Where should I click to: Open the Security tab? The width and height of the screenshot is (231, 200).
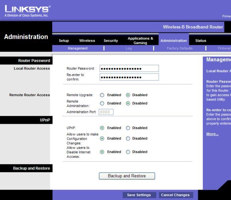click(x=110, y=40)
